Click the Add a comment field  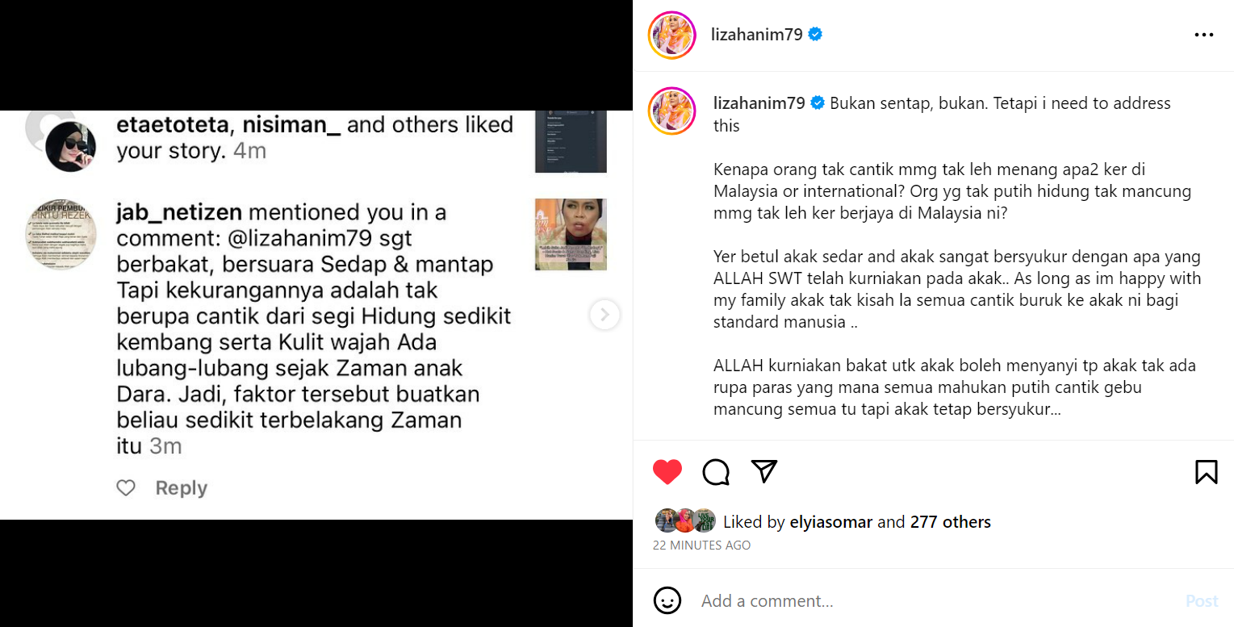(936, 601)
